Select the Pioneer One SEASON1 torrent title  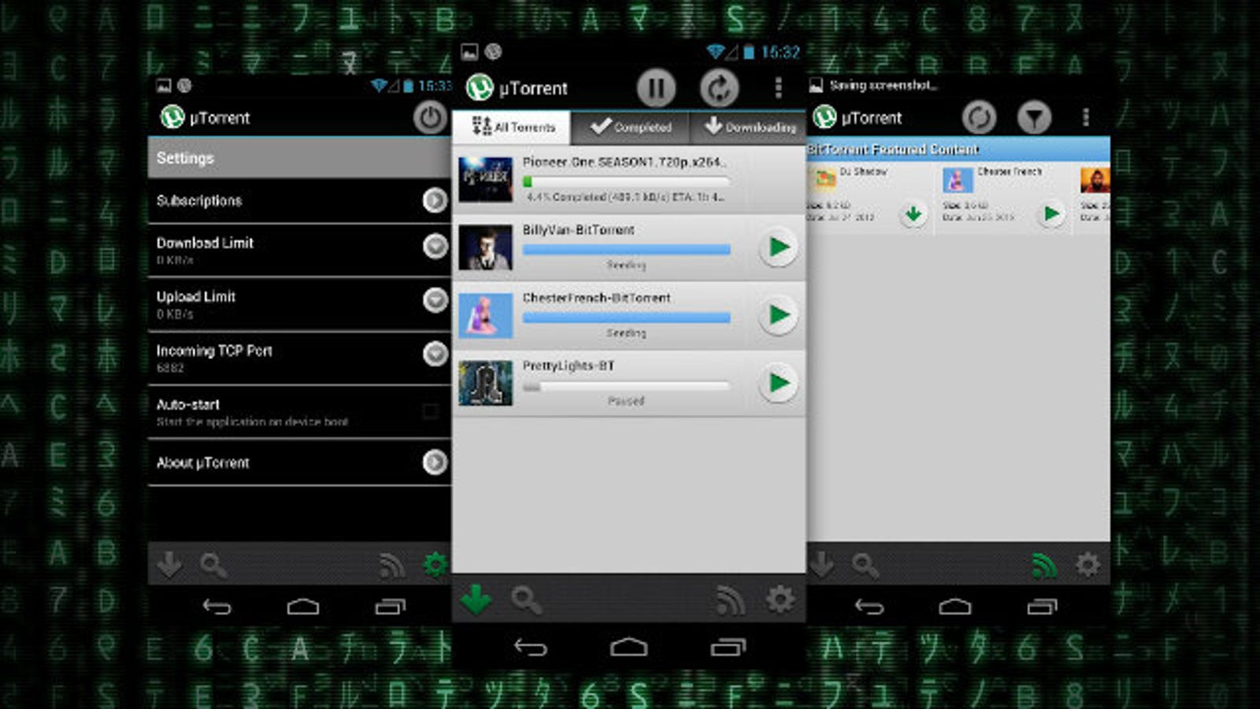tap(624, 161)
